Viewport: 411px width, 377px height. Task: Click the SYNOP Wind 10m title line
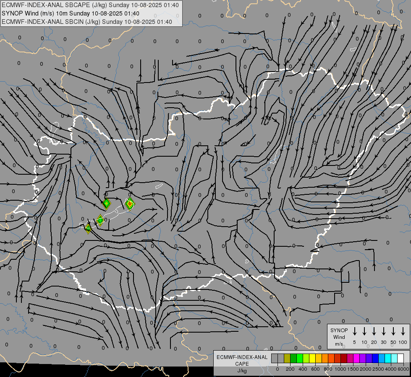[71, 13]
